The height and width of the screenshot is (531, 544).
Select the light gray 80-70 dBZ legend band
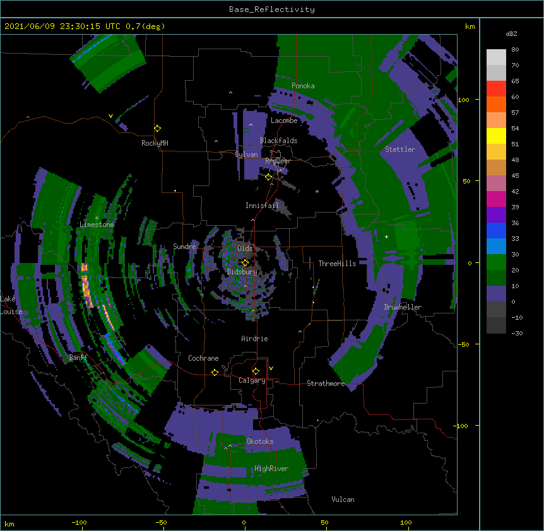click(496, 57)
